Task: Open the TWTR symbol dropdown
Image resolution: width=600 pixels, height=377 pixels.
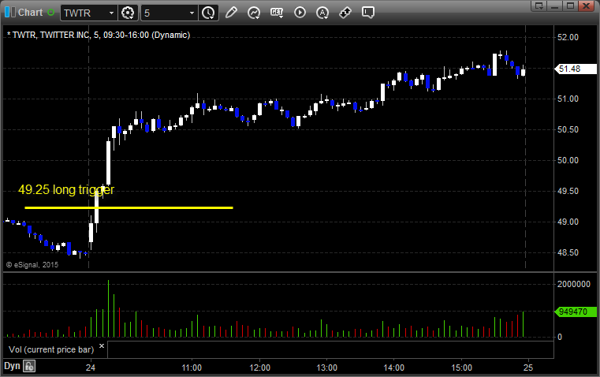Action: point(111,13)
